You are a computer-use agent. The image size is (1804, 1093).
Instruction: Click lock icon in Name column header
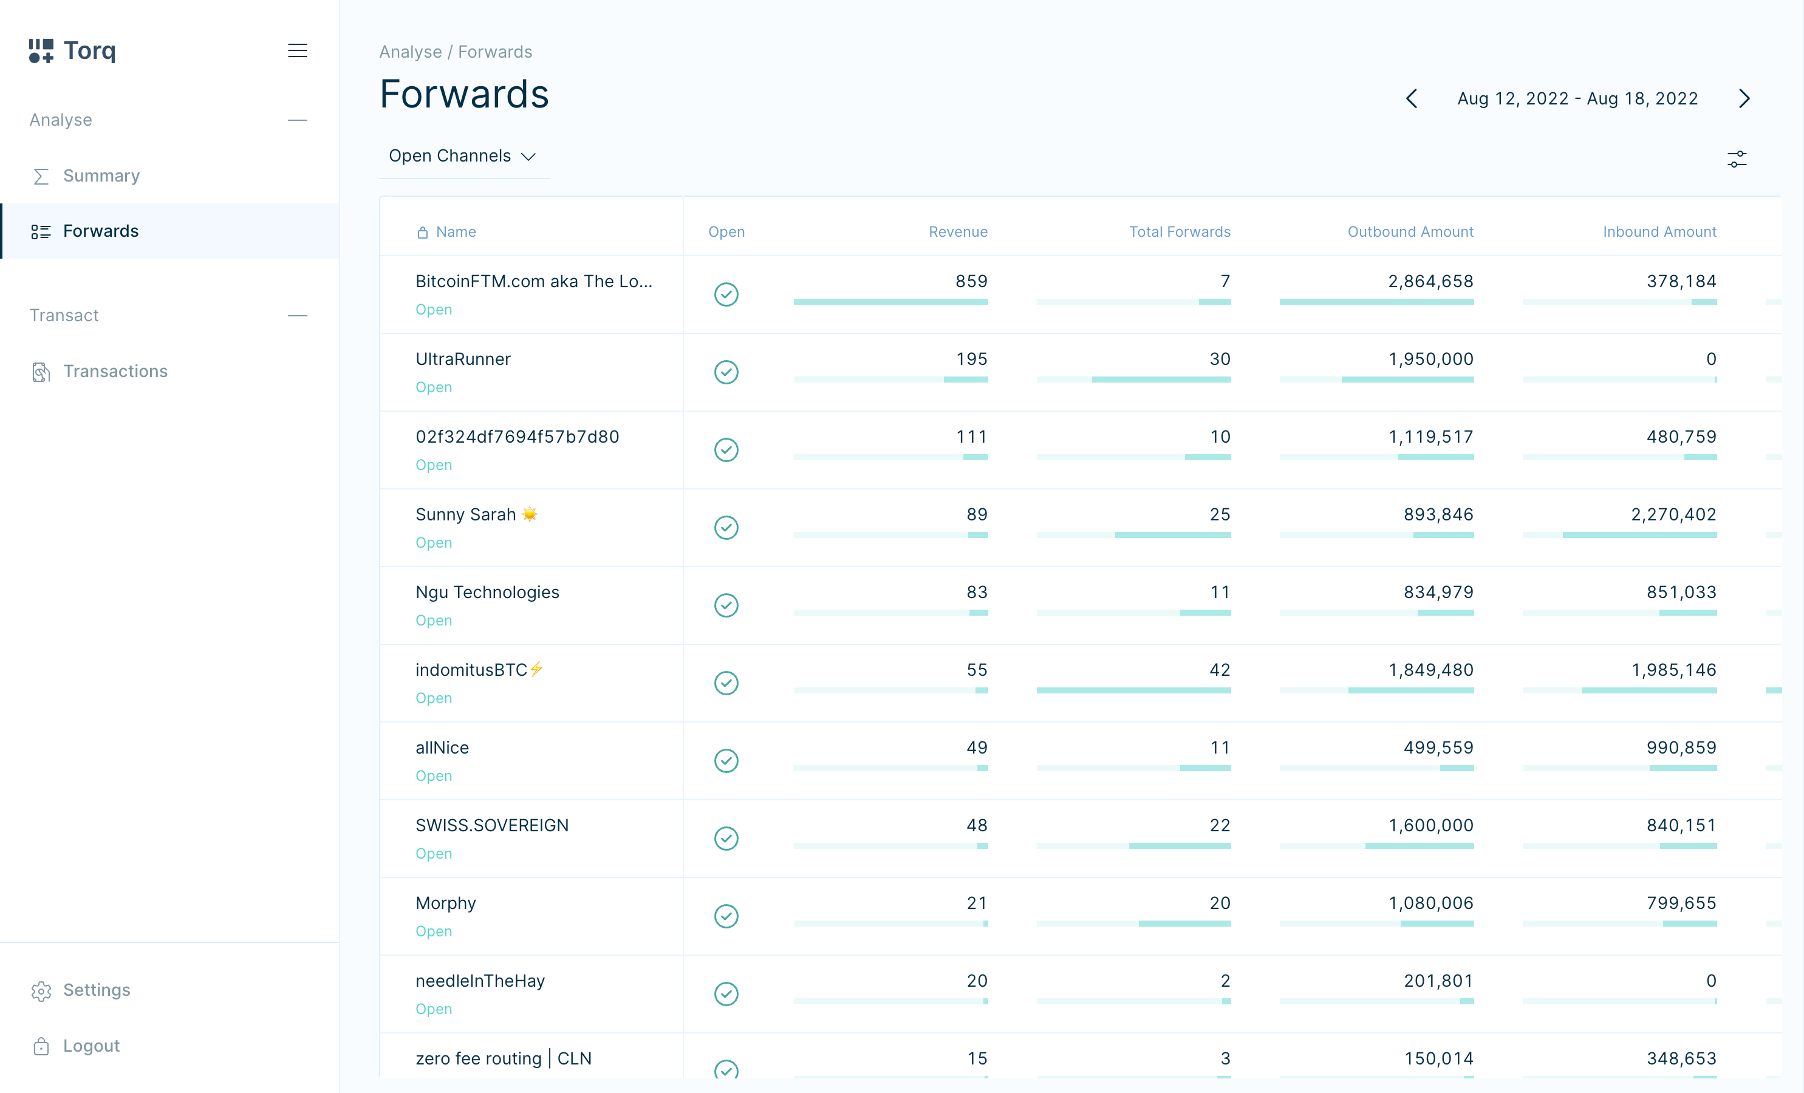point(422,232)
